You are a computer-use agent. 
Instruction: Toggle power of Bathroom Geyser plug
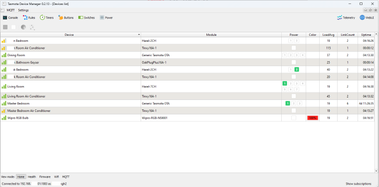(294, 62)
